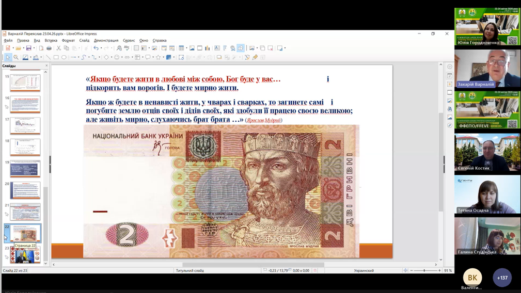Click the +137 more participants button
The height and width of the screenshot is (293, 521).
pyautogui.click(x=502, y=278)
